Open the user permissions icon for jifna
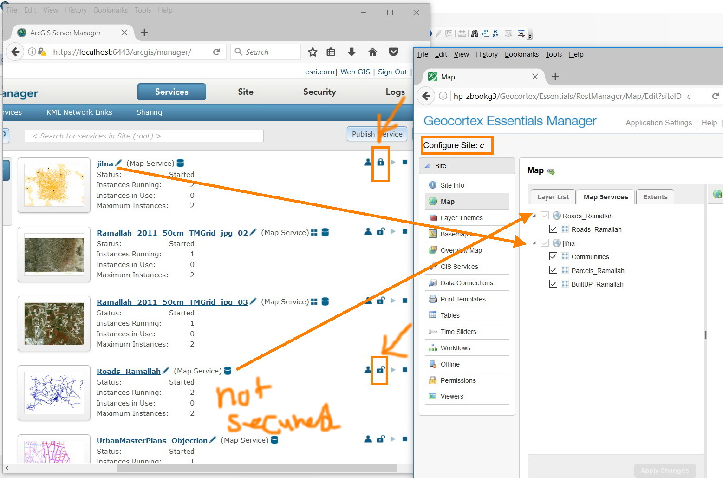Image resolution: width=723 pixels, height=478 pixels. tap(368, 162)
